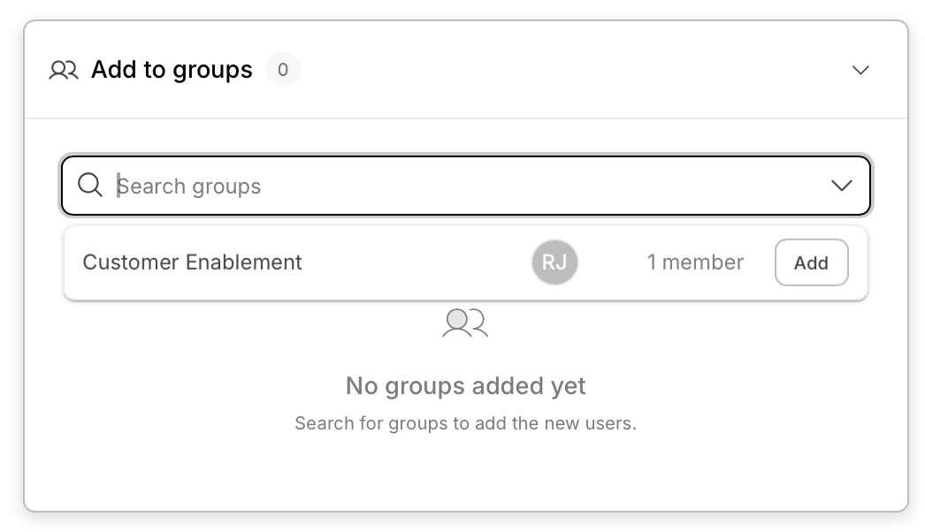Click the magnifier icon in search field
This screenshot has height=532, width=925.
tap(90, 186)
